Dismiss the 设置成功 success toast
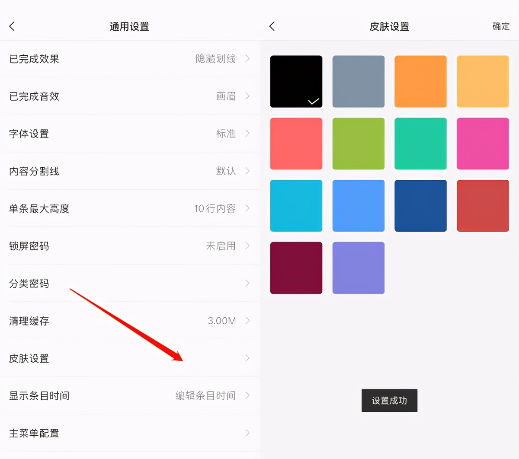519x459 pixels. 389,401
